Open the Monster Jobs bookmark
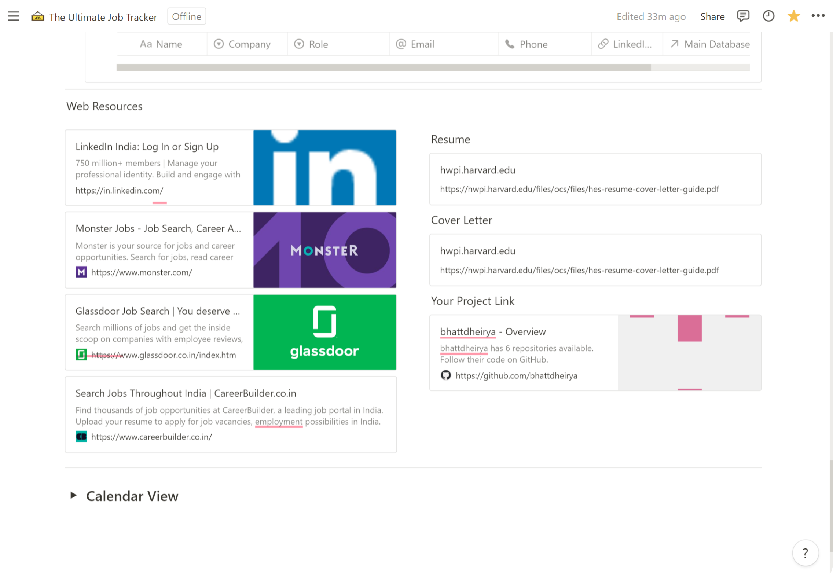This screenshot has width=833, height=584. point(231,250)
